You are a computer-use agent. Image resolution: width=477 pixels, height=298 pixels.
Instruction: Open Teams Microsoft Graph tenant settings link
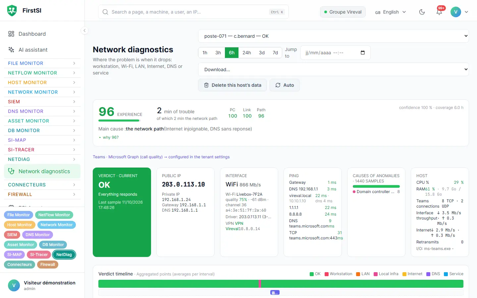[x=161, y=157]
